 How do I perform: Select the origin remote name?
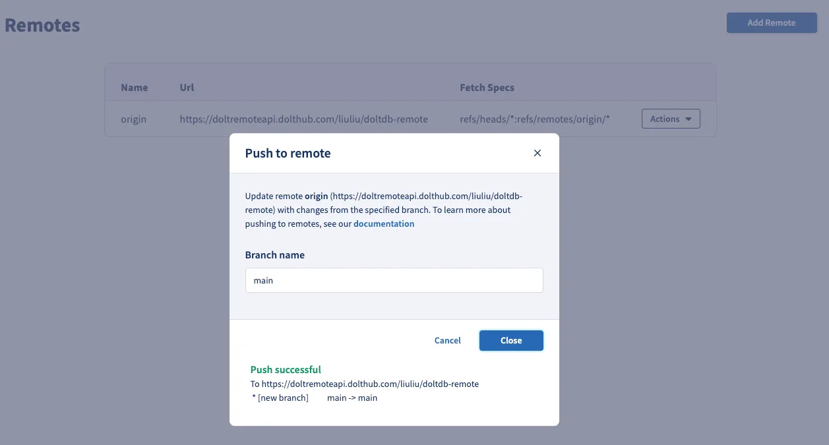pyautogui.click(x=133, y=119)
